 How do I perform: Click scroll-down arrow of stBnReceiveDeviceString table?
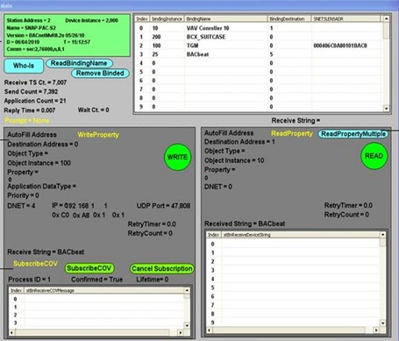tap(382, 323)
